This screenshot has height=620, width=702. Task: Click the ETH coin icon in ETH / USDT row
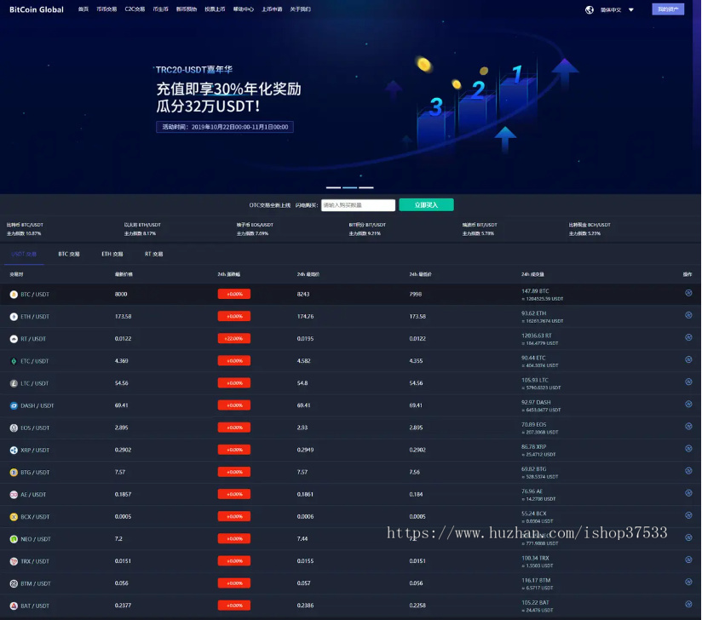click(x=14, y=317)
